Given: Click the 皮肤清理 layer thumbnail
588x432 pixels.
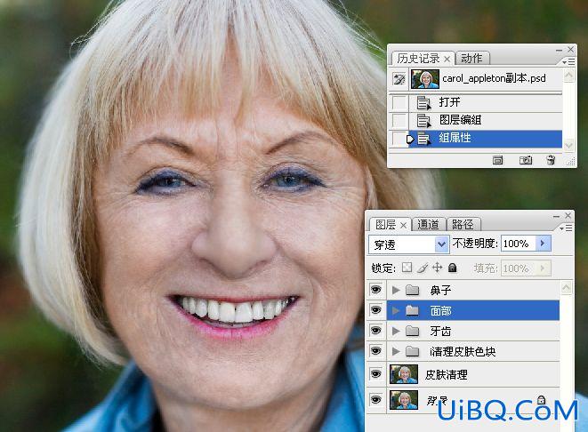Looking at the screenshot, I should coord(404,374).
